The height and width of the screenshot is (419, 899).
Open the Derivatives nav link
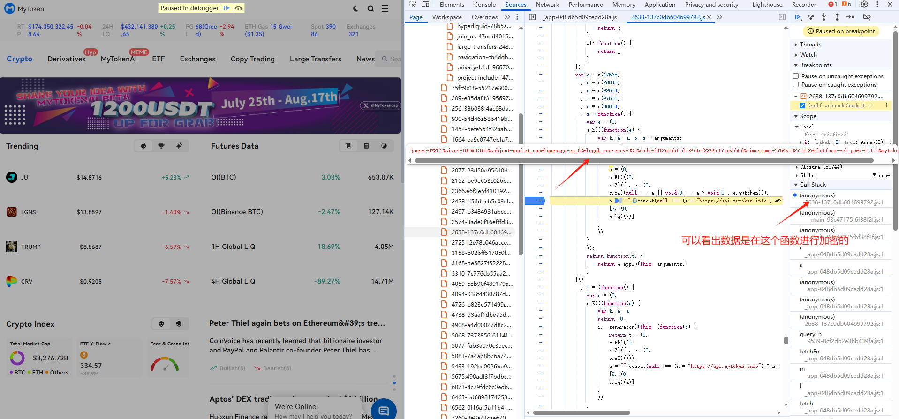click(67, 59)
